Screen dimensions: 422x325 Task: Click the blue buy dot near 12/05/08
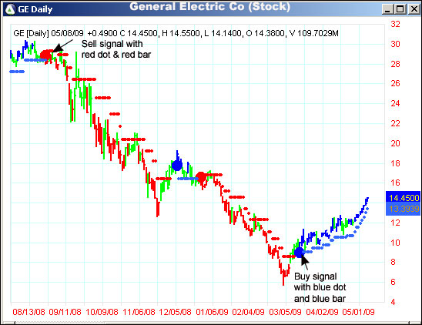[x=177, y=165]
